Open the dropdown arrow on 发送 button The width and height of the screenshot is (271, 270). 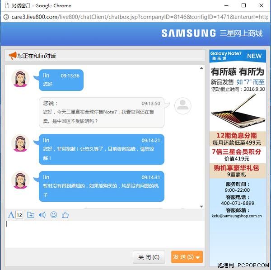pyautogui.click(x=198, y=257)
